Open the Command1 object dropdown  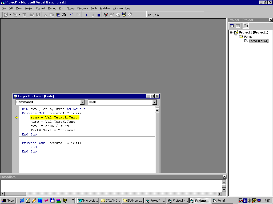click(x=82, y=102)
